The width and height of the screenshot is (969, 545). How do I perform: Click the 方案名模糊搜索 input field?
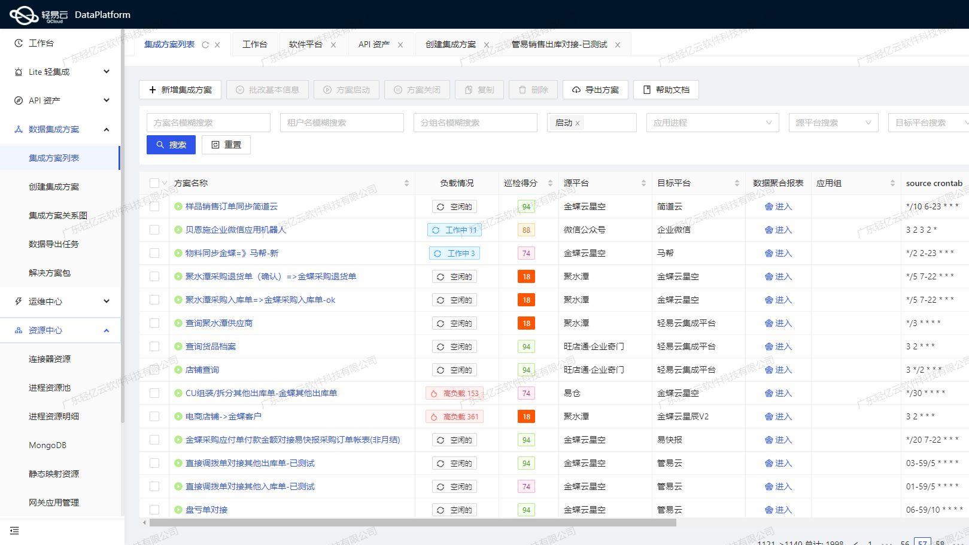[x=208, y=123]
